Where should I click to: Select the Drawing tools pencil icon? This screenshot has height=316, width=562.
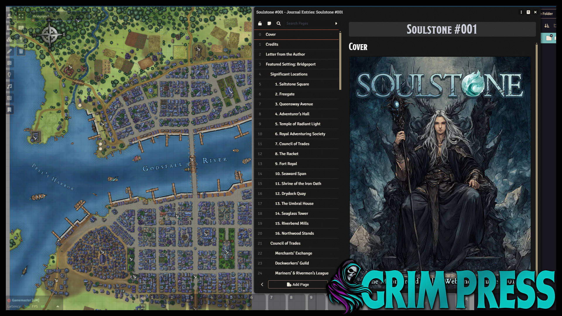pyautogui.click(x=9, y=51)
